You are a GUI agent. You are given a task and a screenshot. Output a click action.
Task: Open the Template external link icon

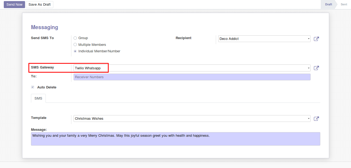317,119
